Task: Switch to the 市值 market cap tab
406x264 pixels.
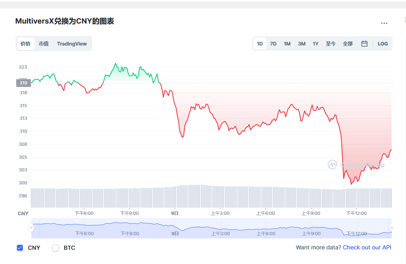Action: point(44,43)
